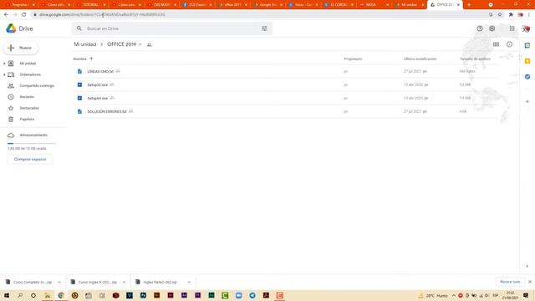The width and height of the screenshot is (535, 301).
Task: Open Google Keep side panel icon
Action: point(527,61)
